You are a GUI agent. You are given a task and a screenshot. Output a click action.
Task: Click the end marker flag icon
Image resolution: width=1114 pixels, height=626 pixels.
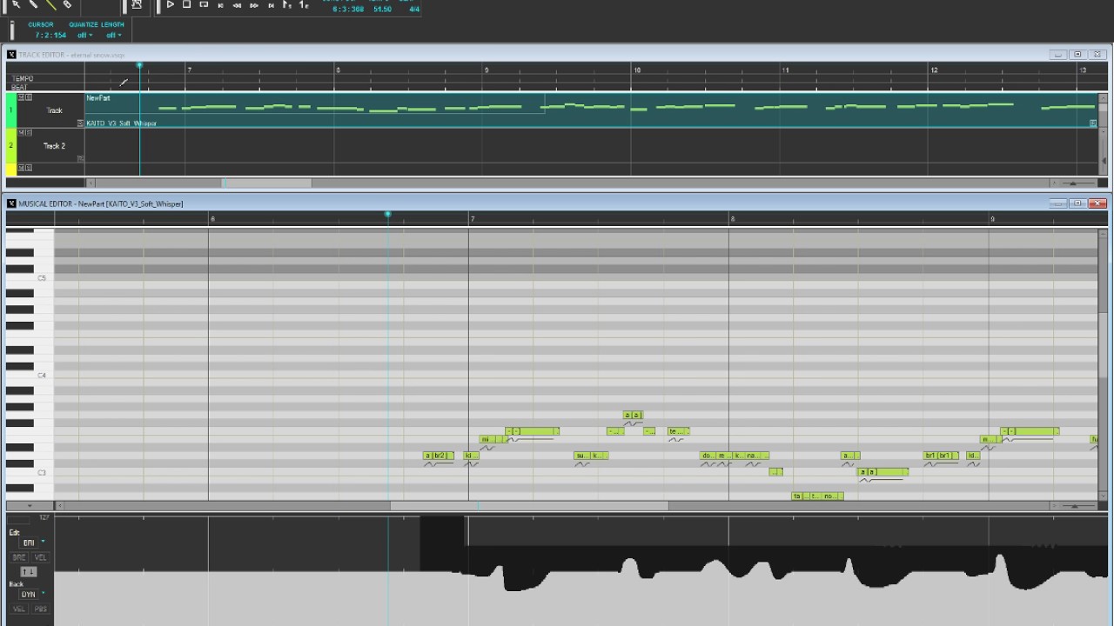304,5
